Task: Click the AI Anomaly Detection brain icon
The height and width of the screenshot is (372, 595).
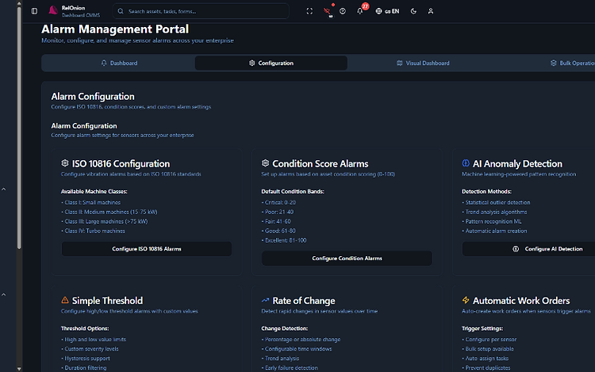Action: tap(466, 163)
